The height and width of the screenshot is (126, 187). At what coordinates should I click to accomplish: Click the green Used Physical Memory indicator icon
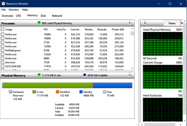coord(39,23)
